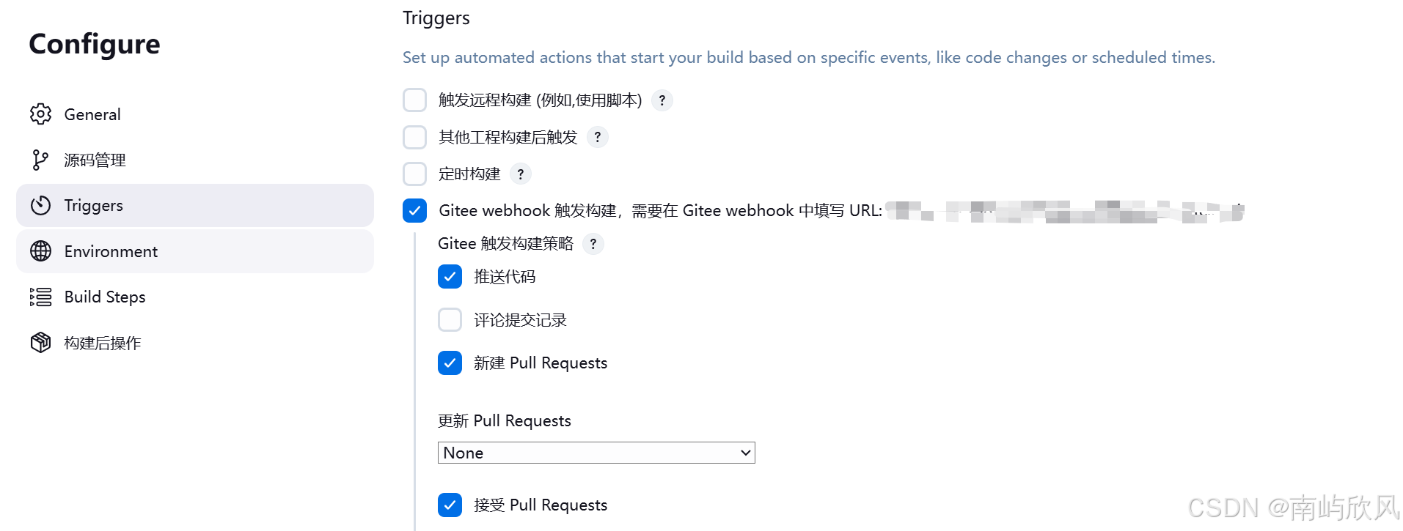
Task: Click the Build Steps list icon
Action: point(41,297)
